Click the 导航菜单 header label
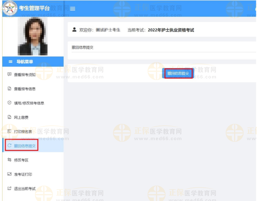Image resolution: width=257 pixels, height=201 pixels. [x=24, y=62]
